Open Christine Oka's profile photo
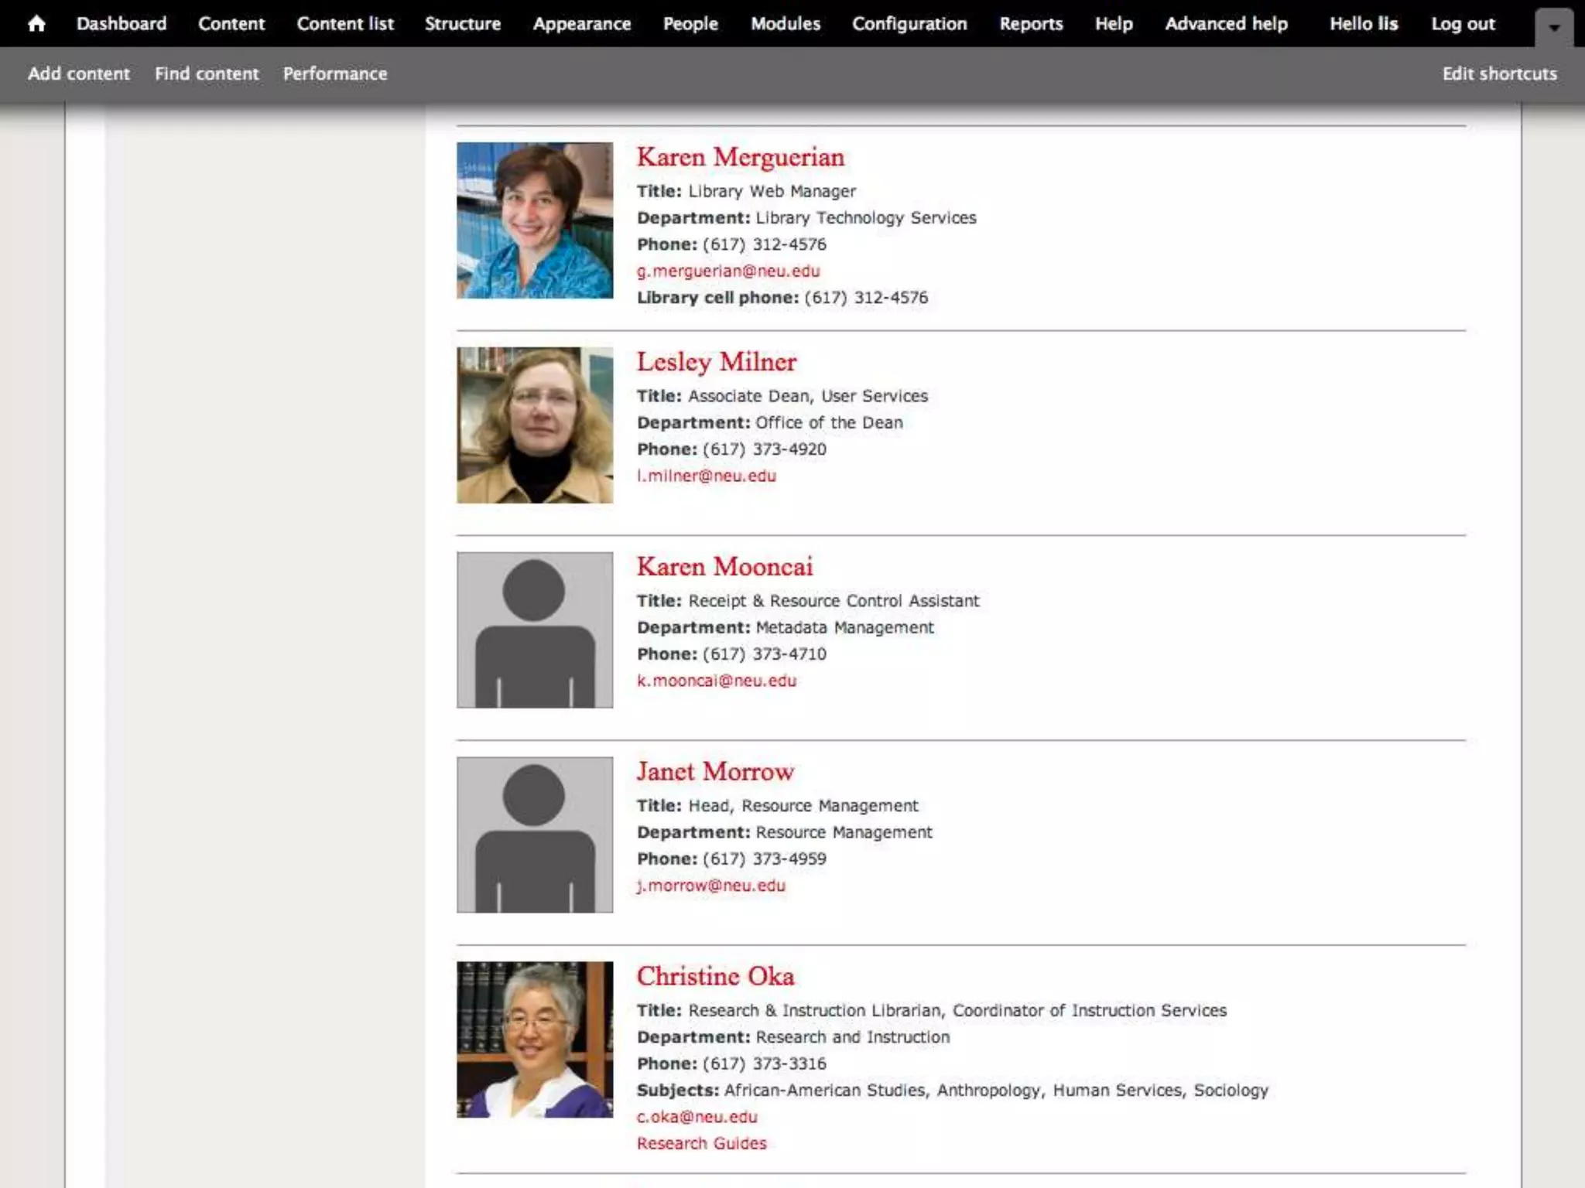Screen dimensions: 1585x1188 pyautogui.click(x=535, y=1039)
